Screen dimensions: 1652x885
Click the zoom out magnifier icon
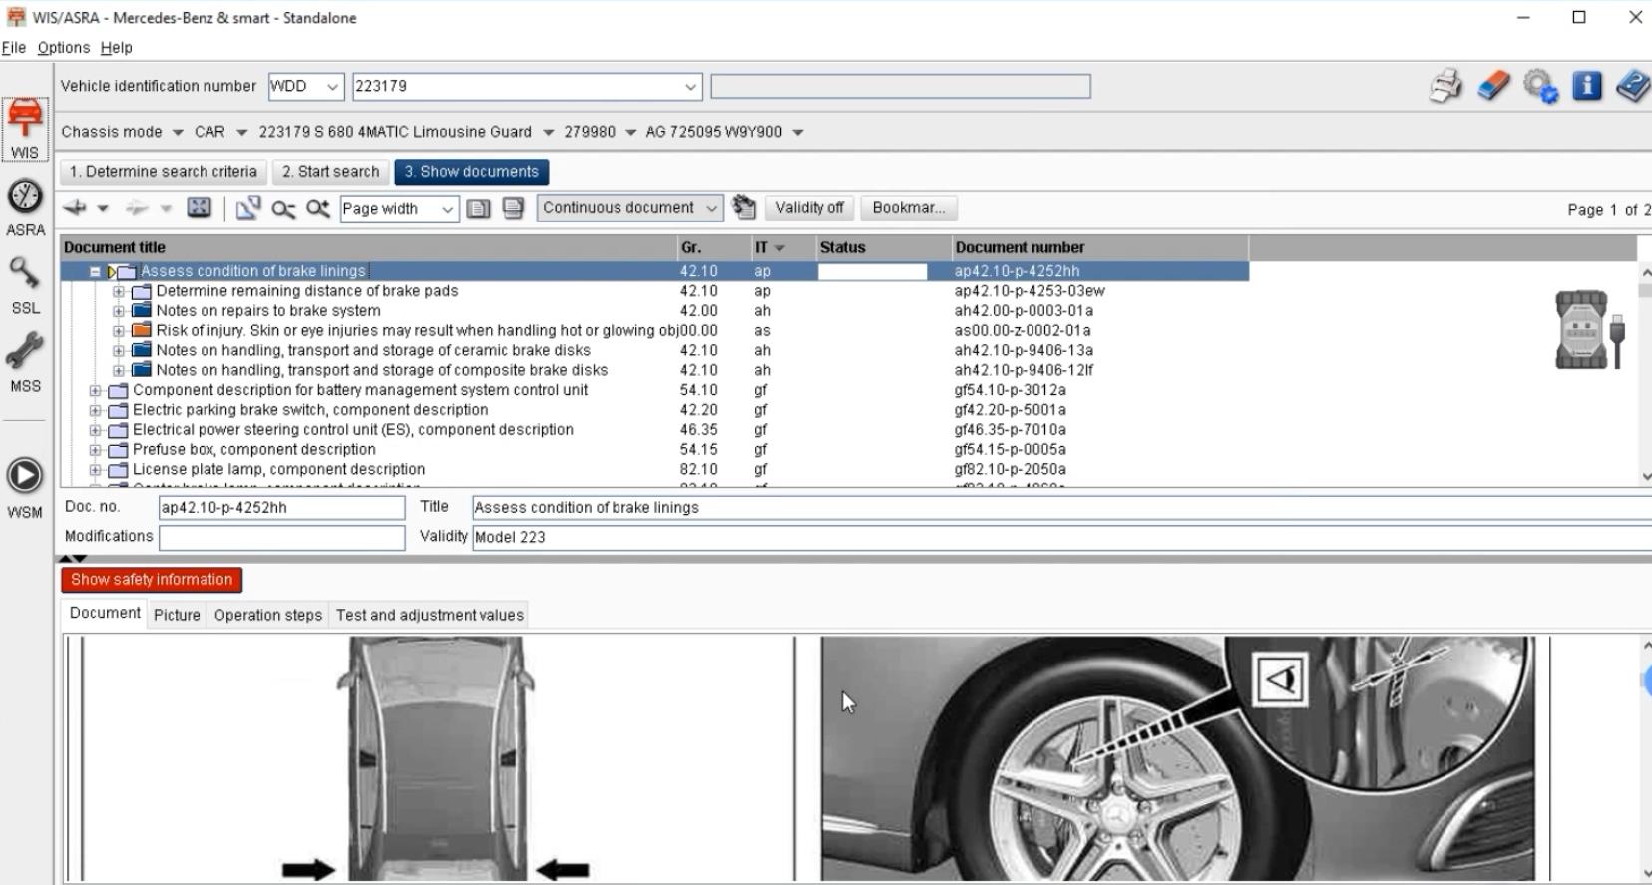(x=283, y=208)
